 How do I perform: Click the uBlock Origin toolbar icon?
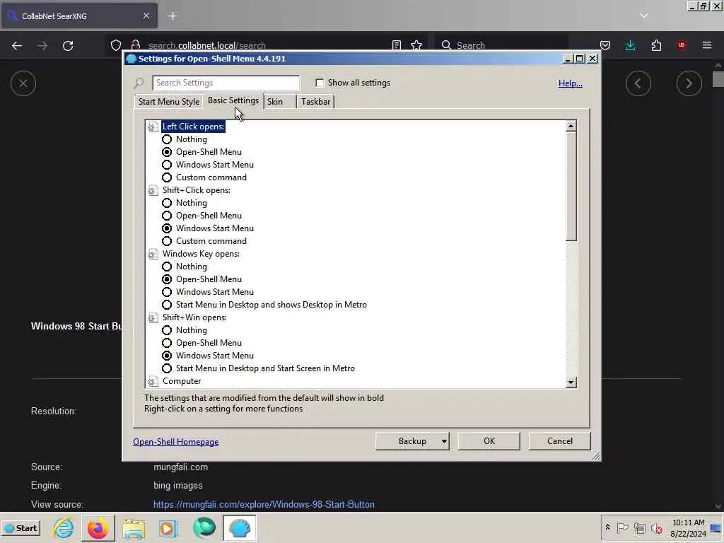point(682,45)
